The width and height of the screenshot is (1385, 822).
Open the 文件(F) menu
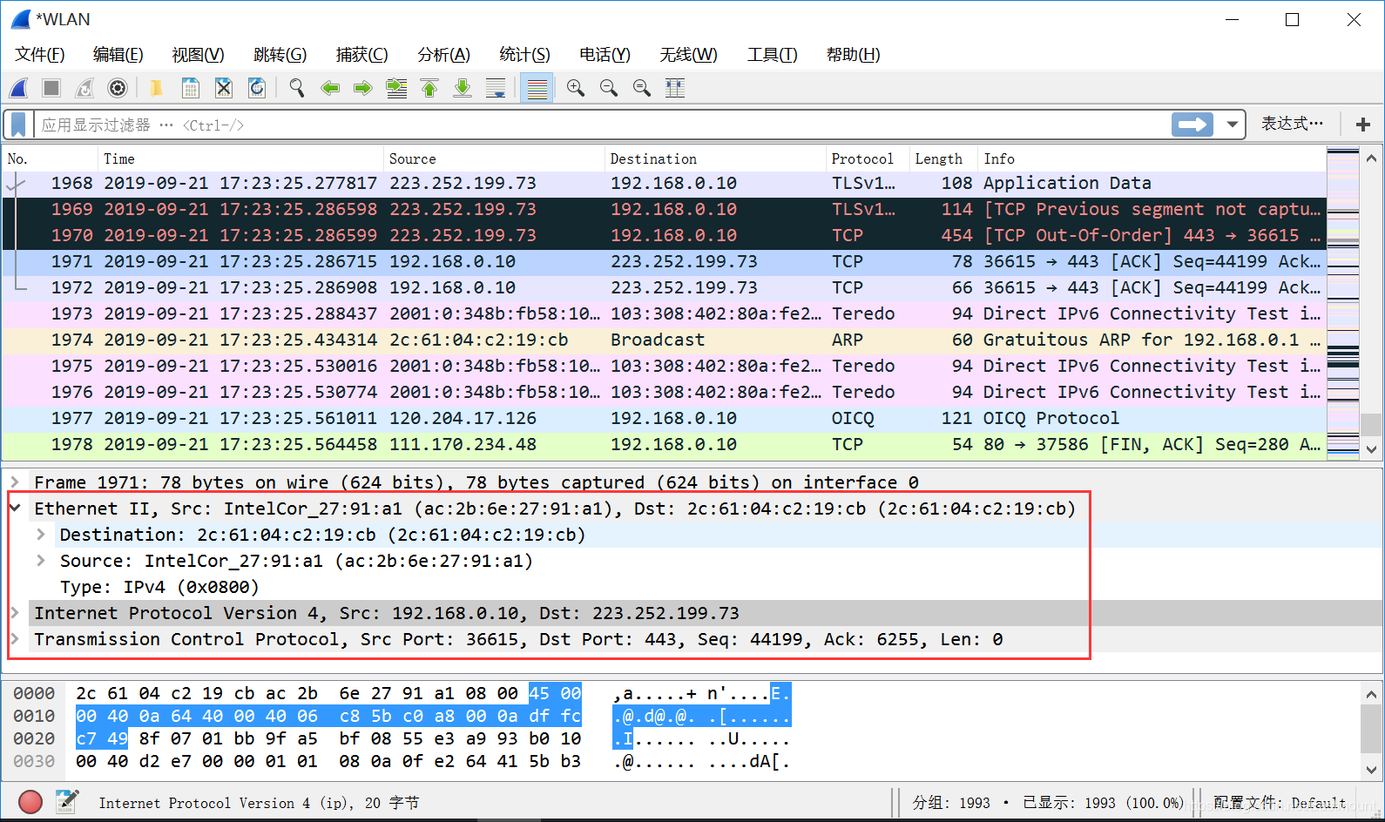coord(40,55)
